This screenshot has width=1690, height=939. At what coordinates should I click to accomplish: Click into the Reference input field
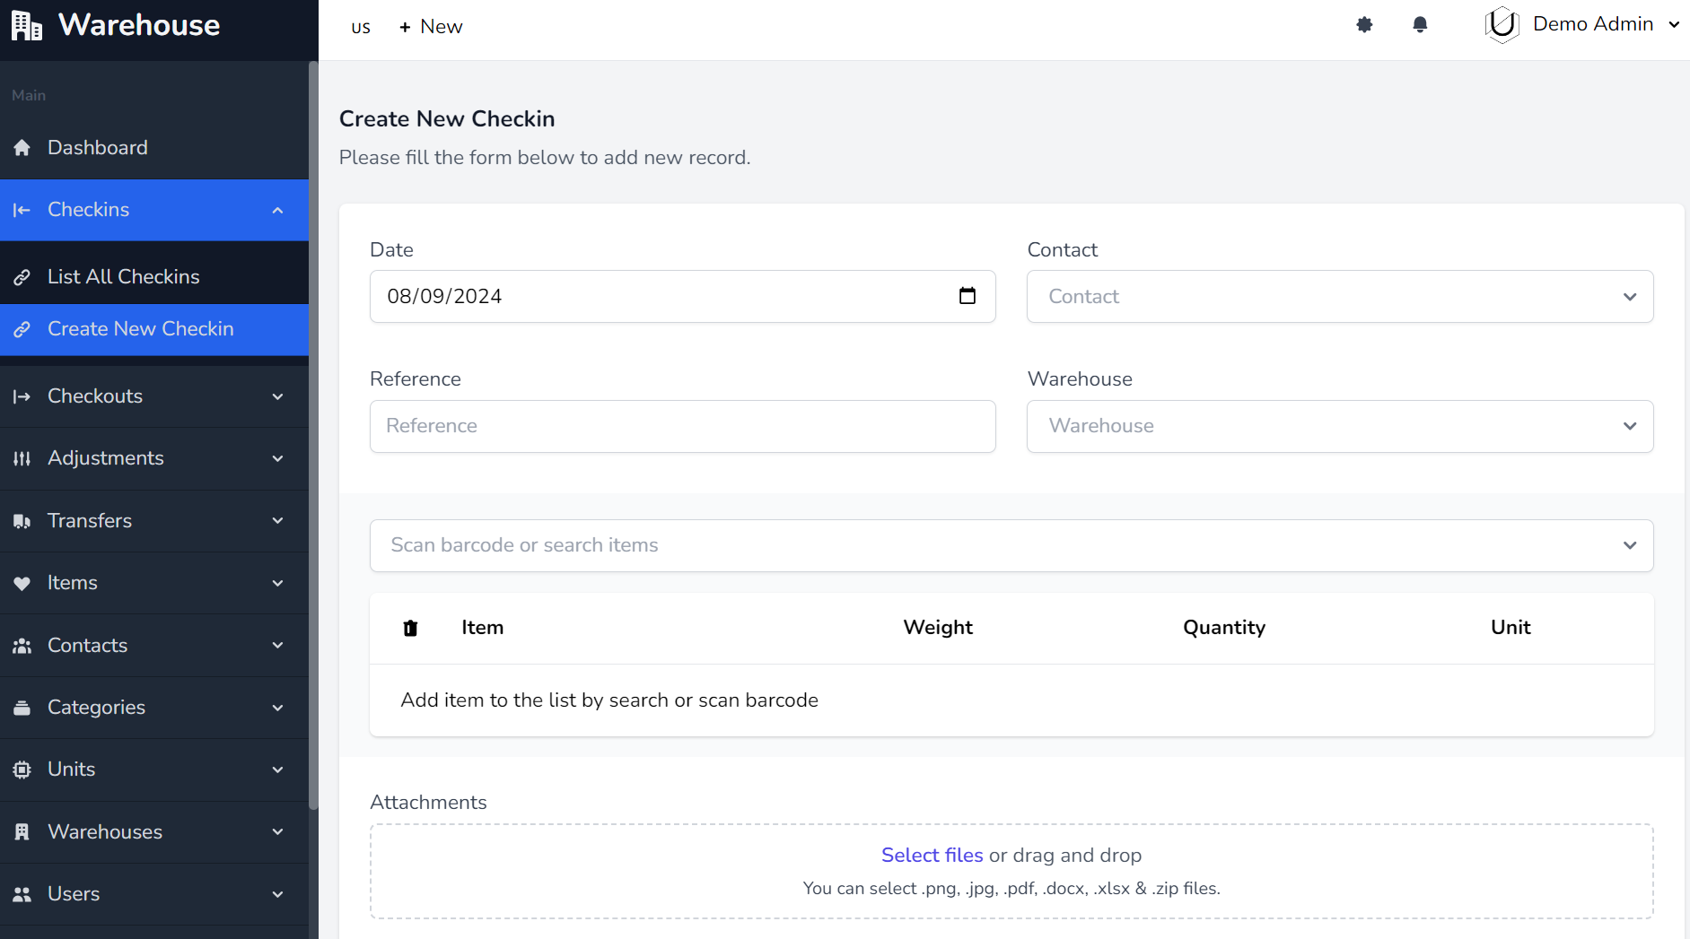pos(682,426)
